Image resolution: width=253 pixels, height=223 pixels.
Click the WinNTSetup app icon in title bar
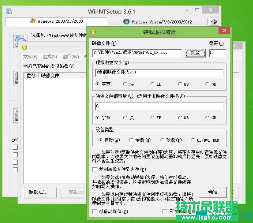coord(9,11)
